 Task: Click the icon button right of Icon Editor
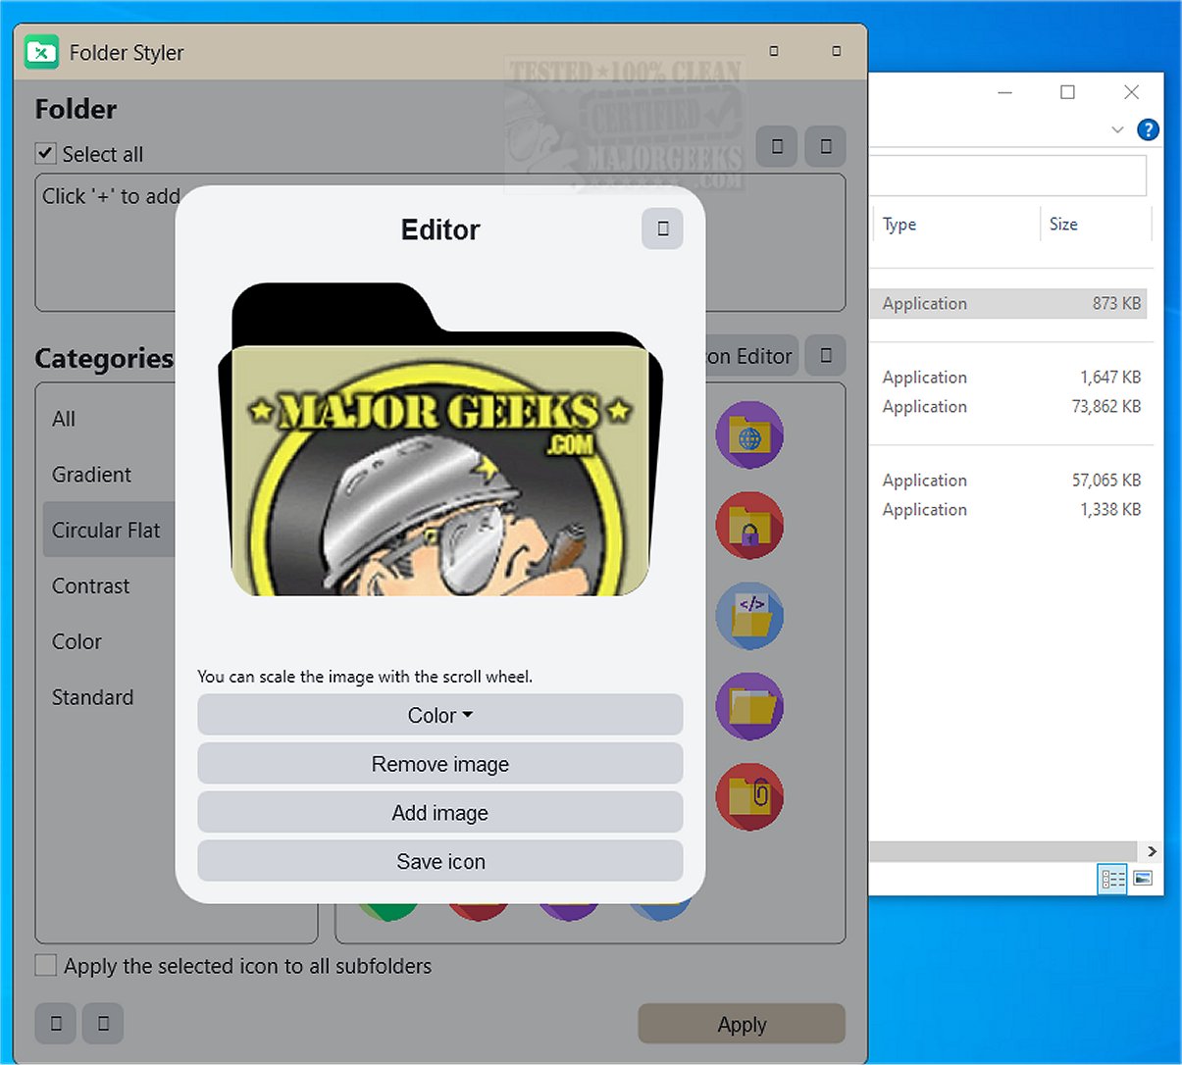click(826, 355)
